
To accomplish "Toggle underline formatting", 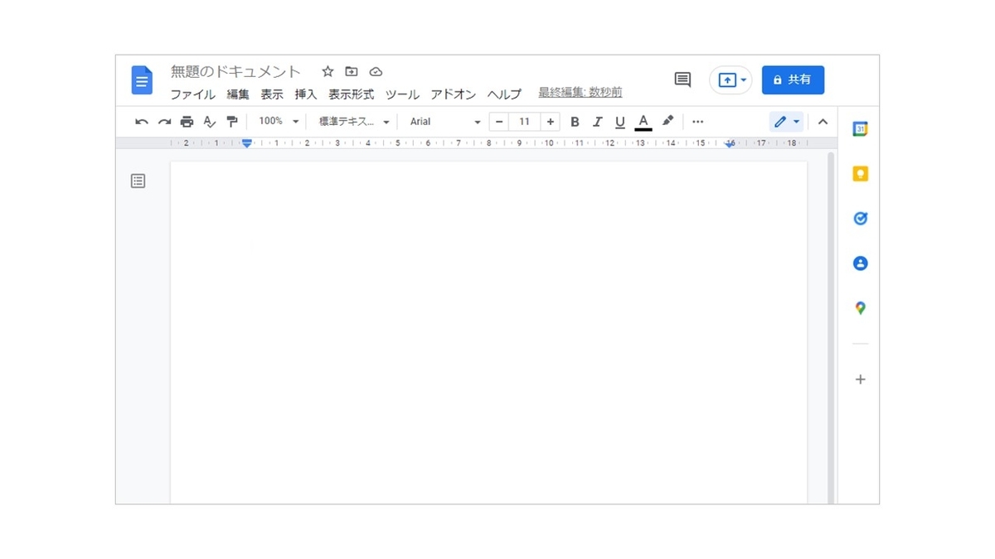I will click(x=620, y=122).
